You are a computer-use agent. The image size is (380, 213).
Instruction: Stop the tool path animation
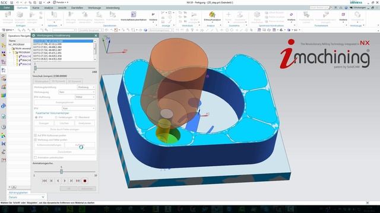(x=85, y=180)
